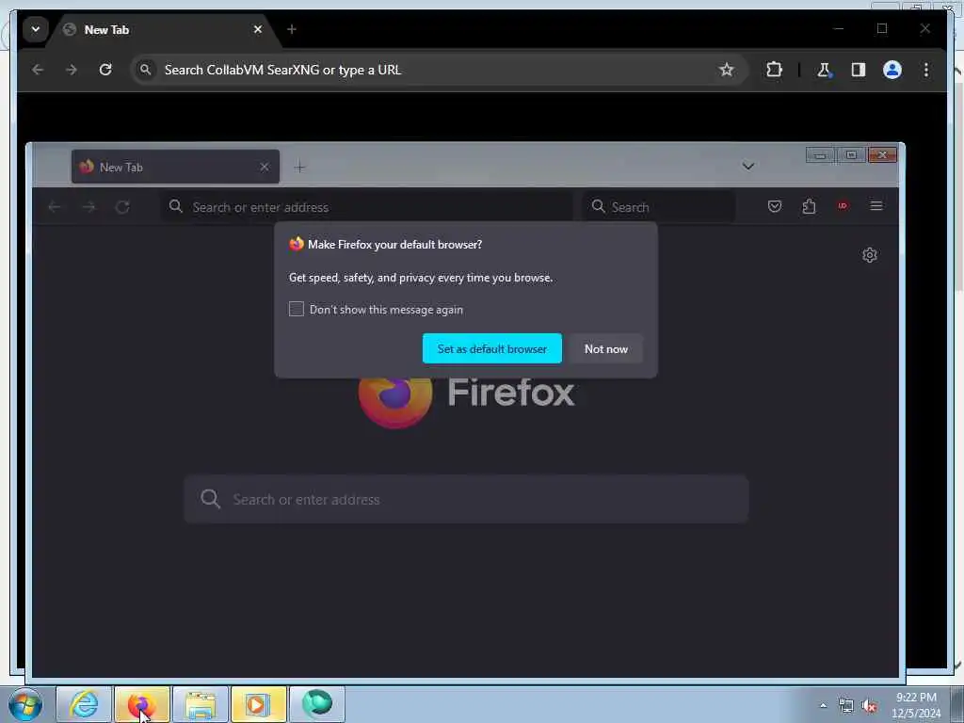Open the new tab personalize gear

869,254
